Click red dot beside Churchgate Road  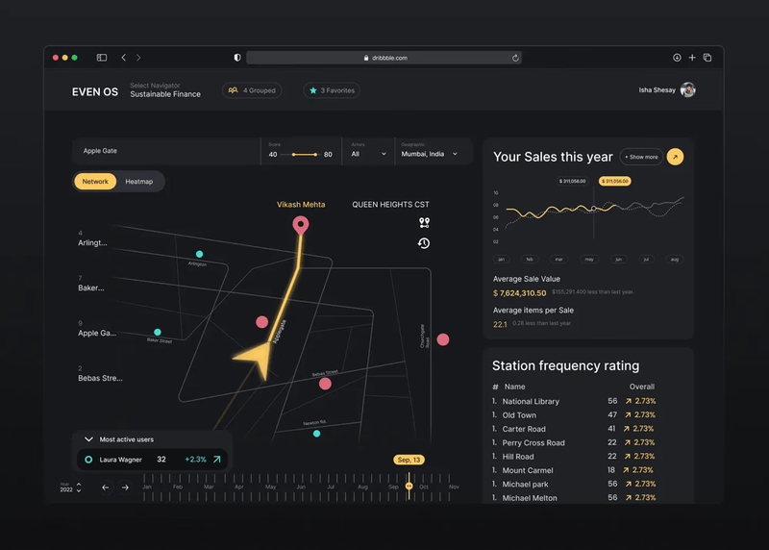coord(443,339)
